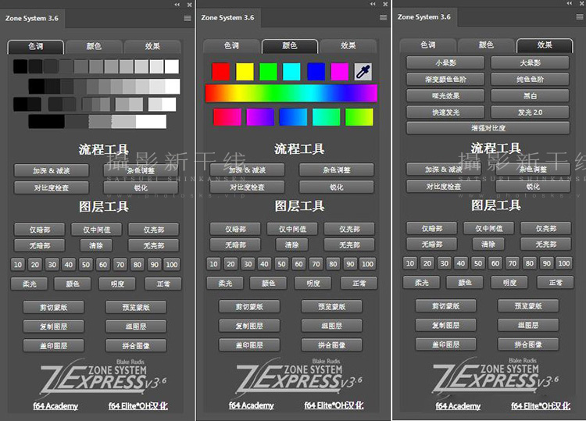The width and height of the screenshot is (586, 421).
Task: Choose the green-to-yellow gradient swatch
Action: click(359, 117)
